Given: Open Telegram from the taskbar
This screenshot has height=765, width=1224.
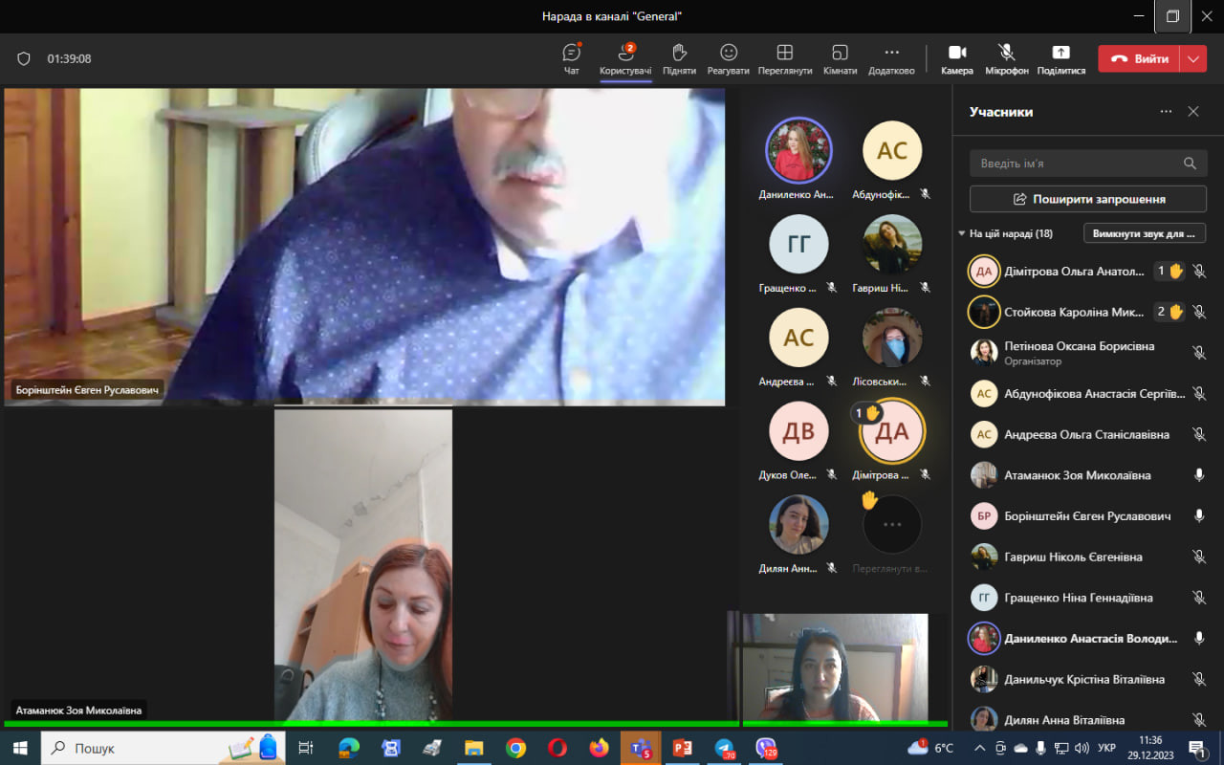Looking at the screenshot, I should coord(725,748).
